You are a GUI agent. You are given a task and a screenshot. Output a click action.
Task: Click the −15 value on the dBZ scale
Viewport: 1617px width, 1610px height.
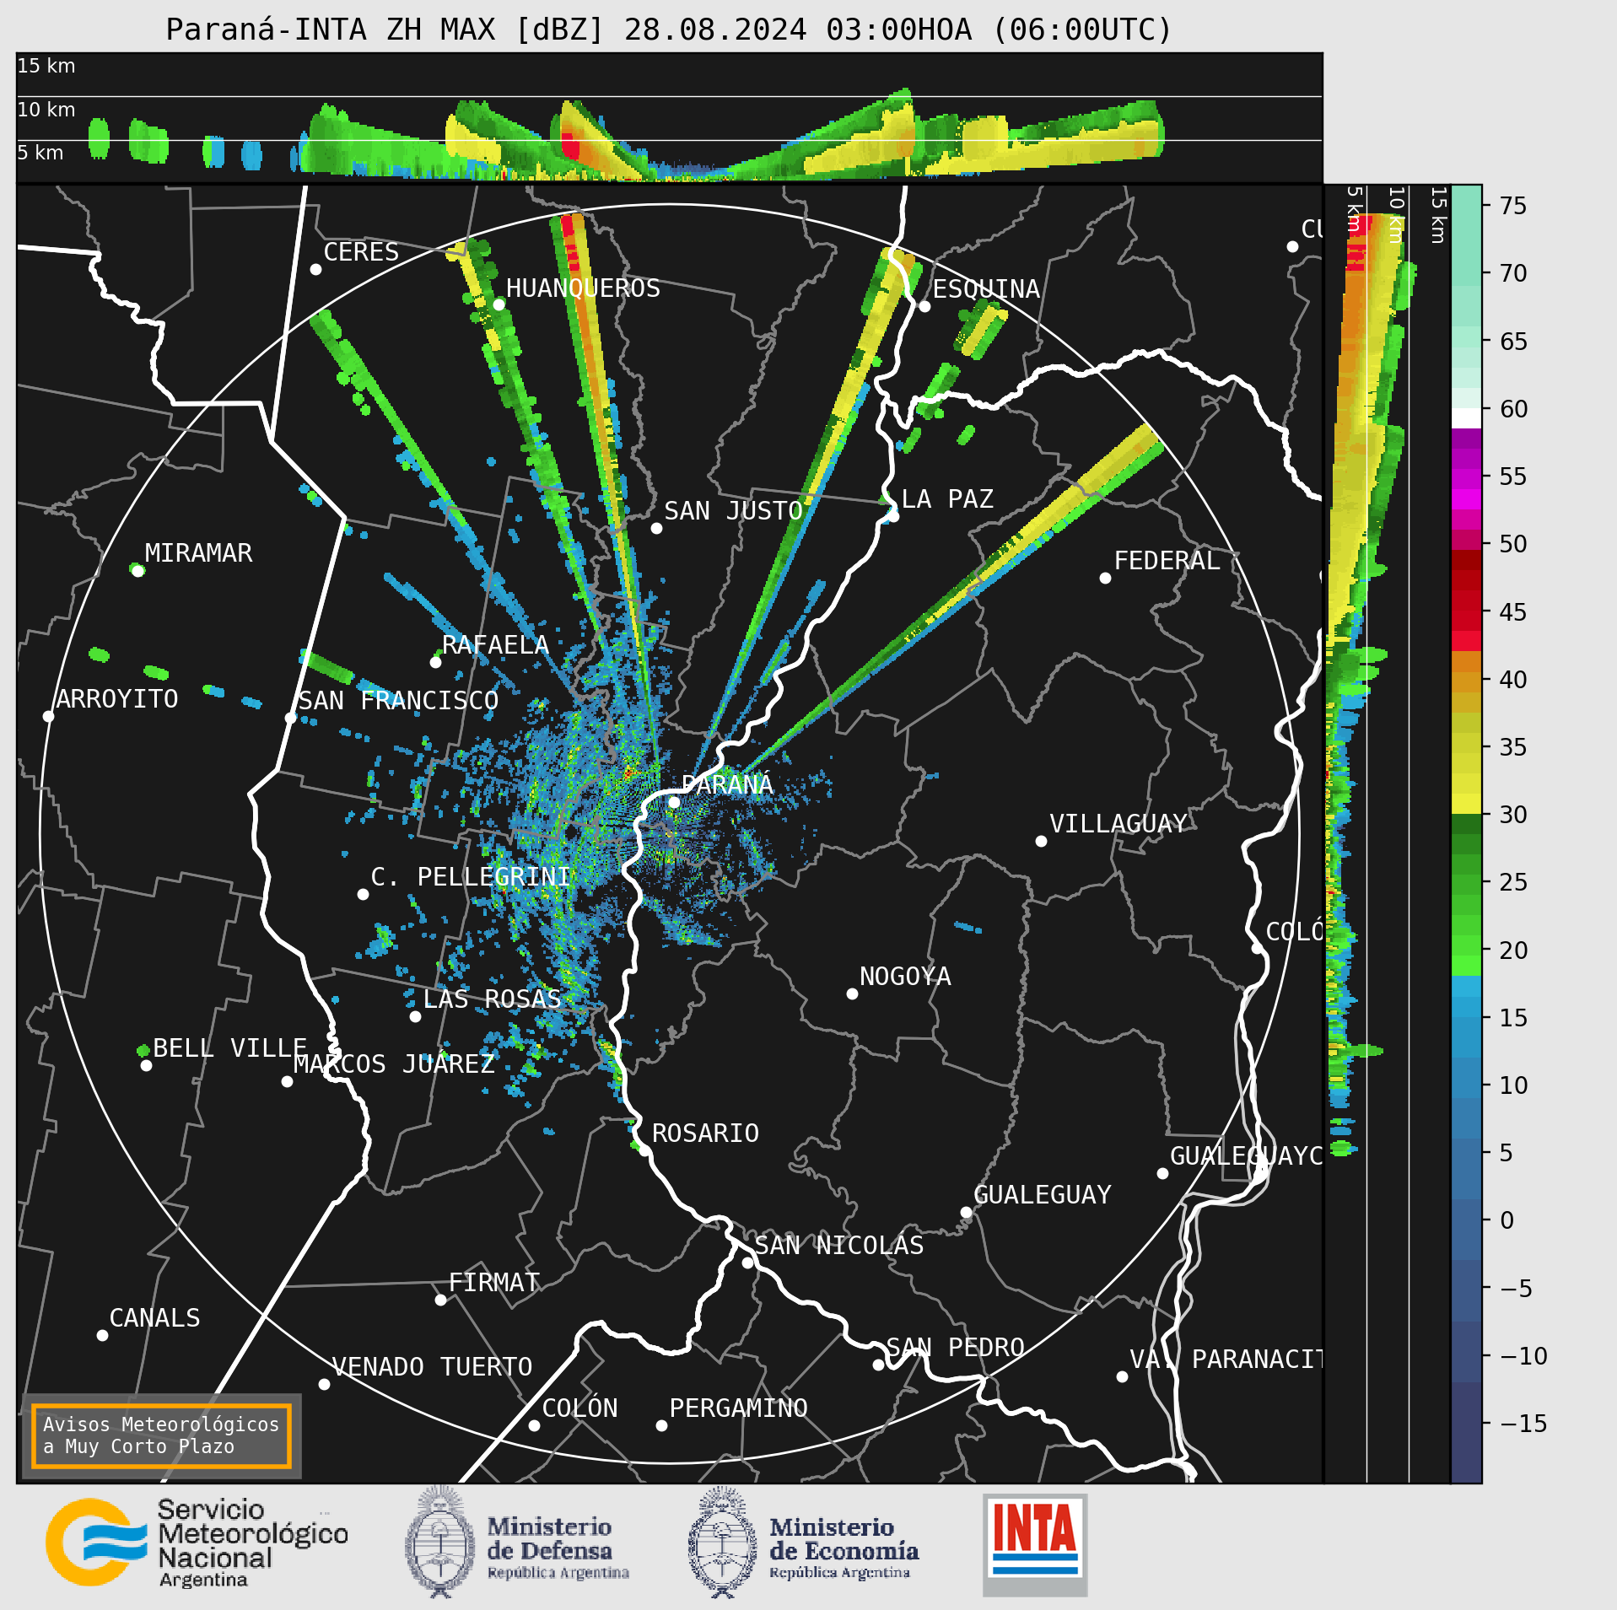(1523, 1424)
